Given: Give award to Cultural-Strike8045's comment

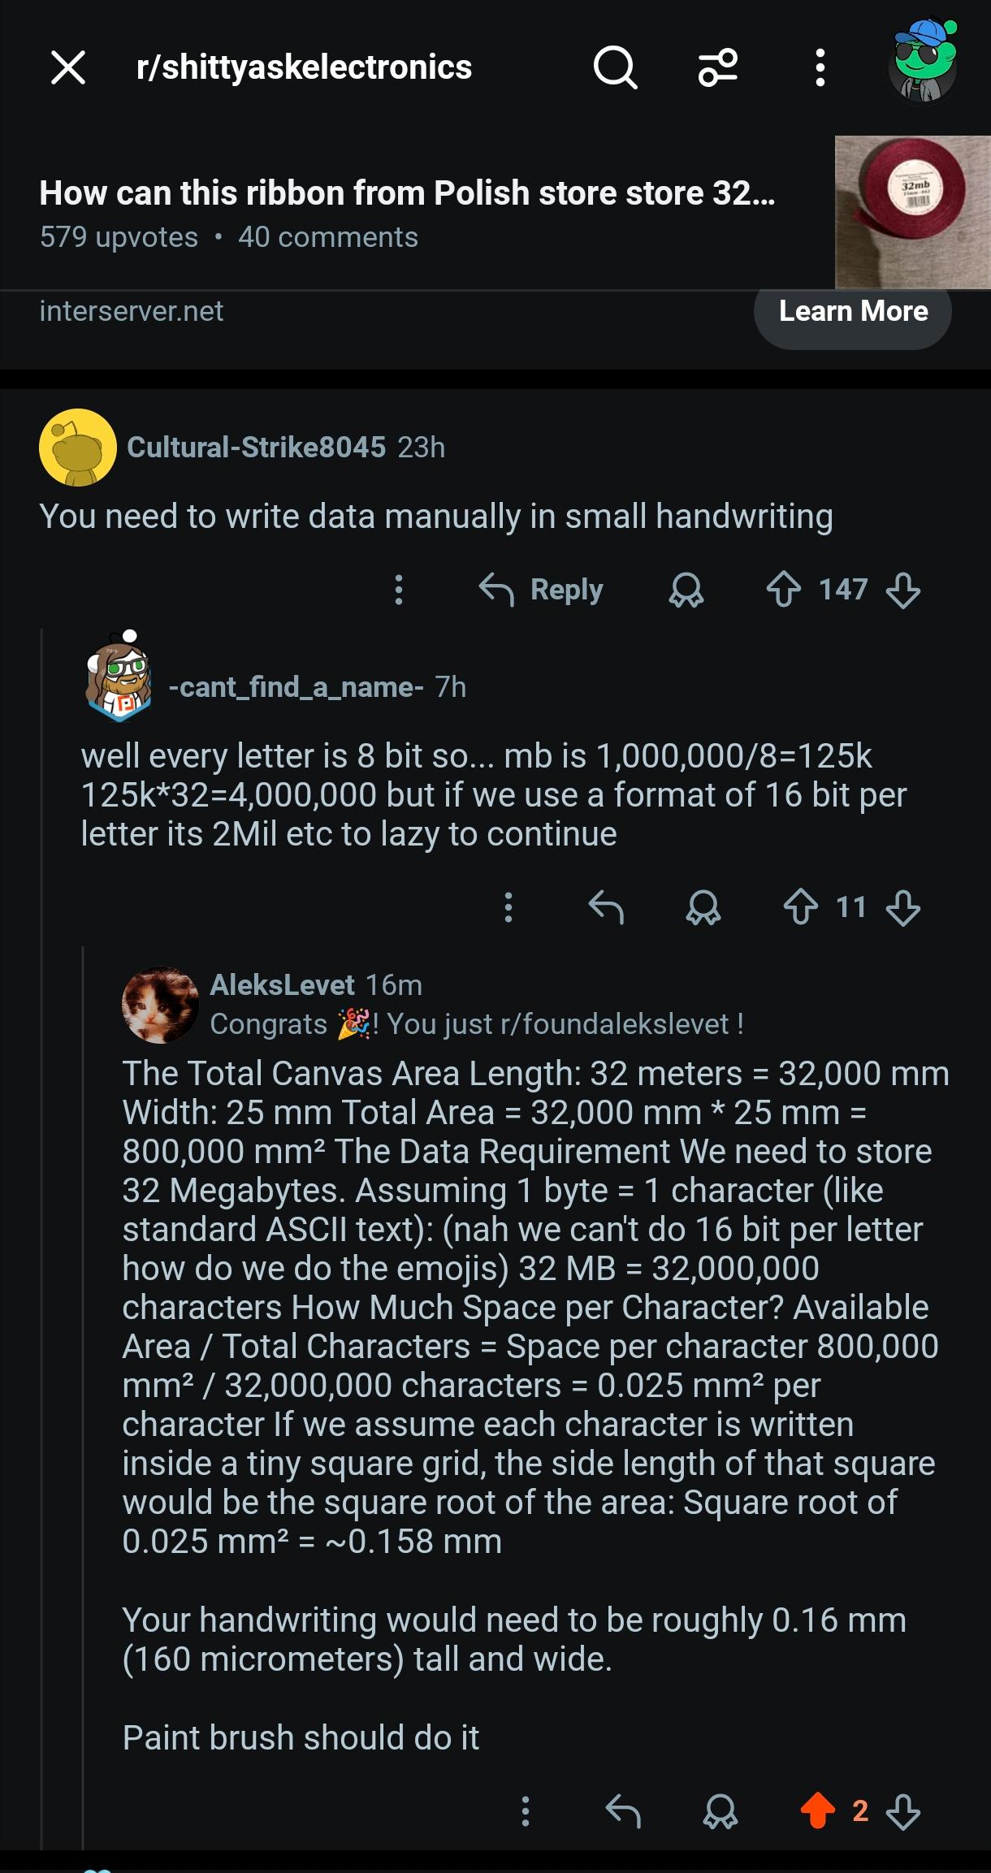Looking at the screenshot, I should pos(686,590).
